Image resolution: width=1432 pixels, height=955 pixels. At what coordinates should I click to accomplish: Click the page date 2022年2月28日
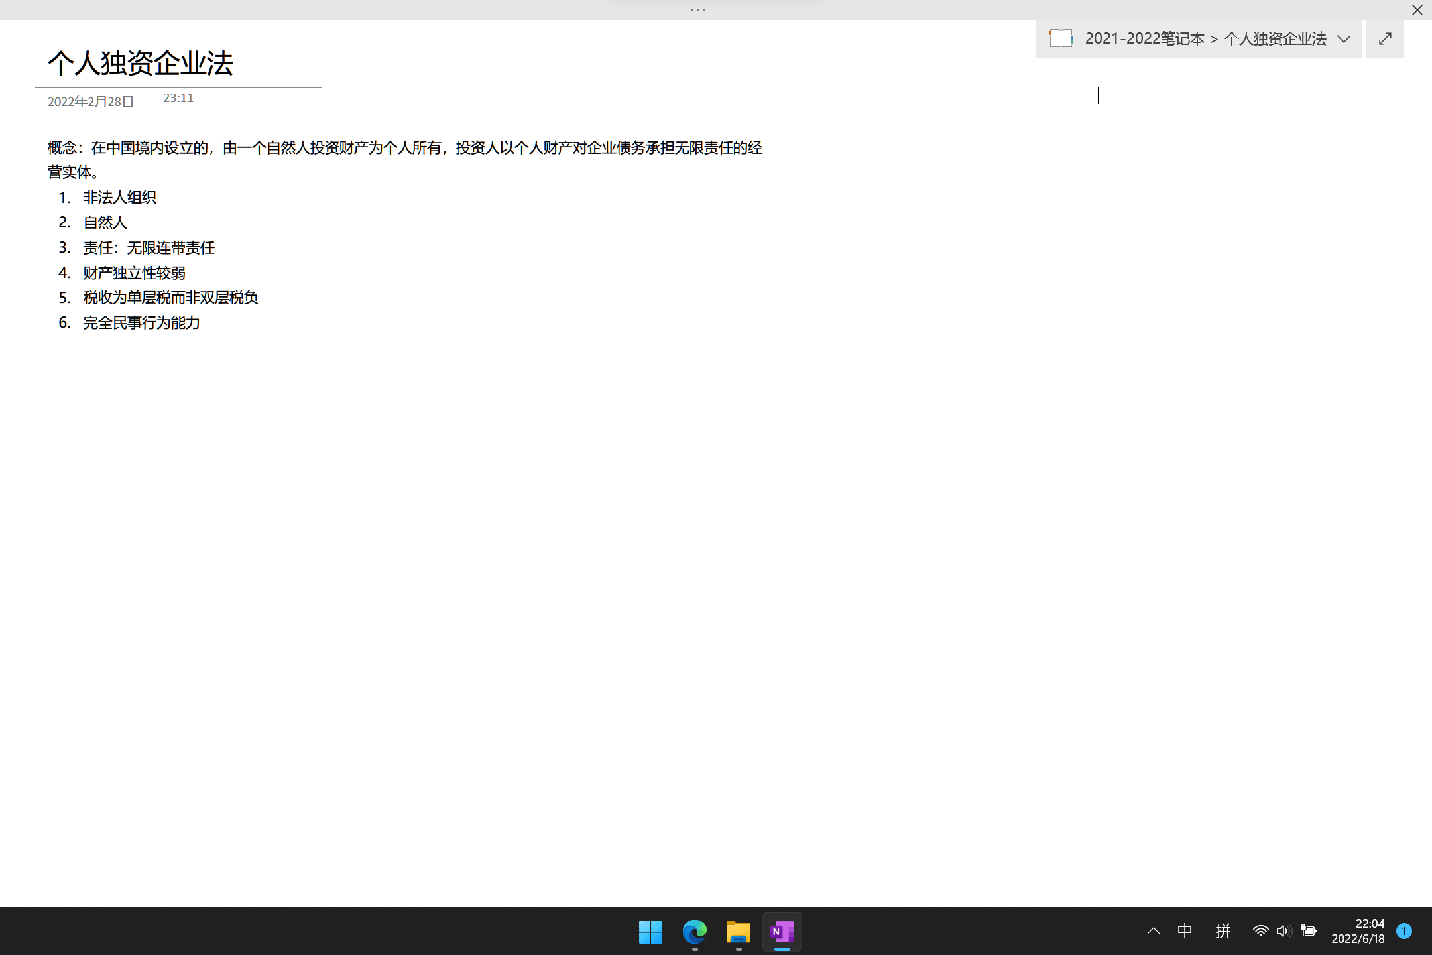point(91,101)
